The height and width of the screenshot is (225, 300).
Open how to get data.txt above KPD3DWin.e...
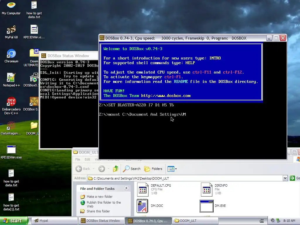point(34,10)
